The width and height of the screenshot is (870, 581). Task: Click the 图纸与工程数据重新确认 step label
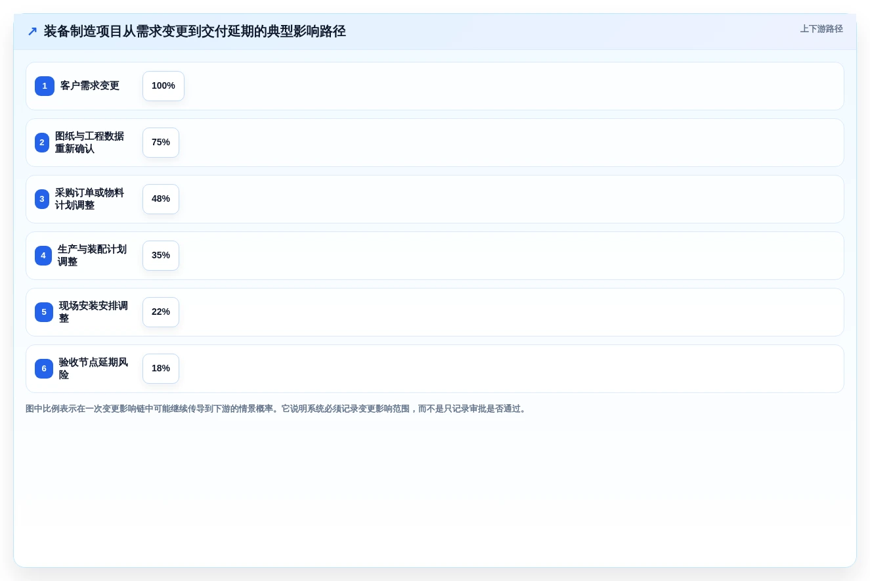click(90, 143)
